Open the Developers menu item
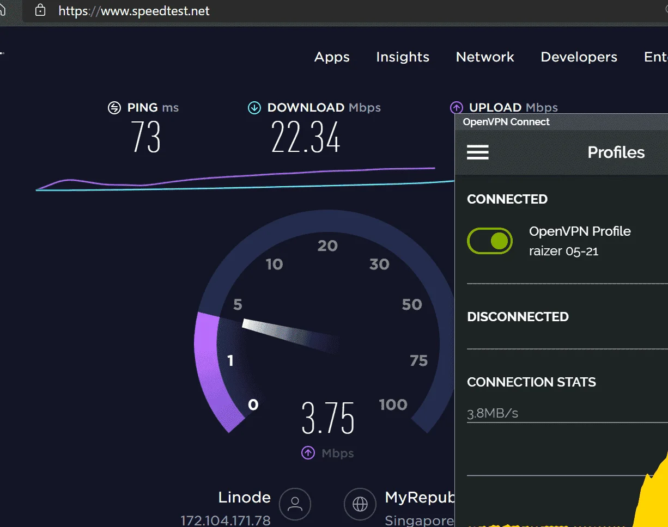The image size is (668, 527). tap(579, 57)
